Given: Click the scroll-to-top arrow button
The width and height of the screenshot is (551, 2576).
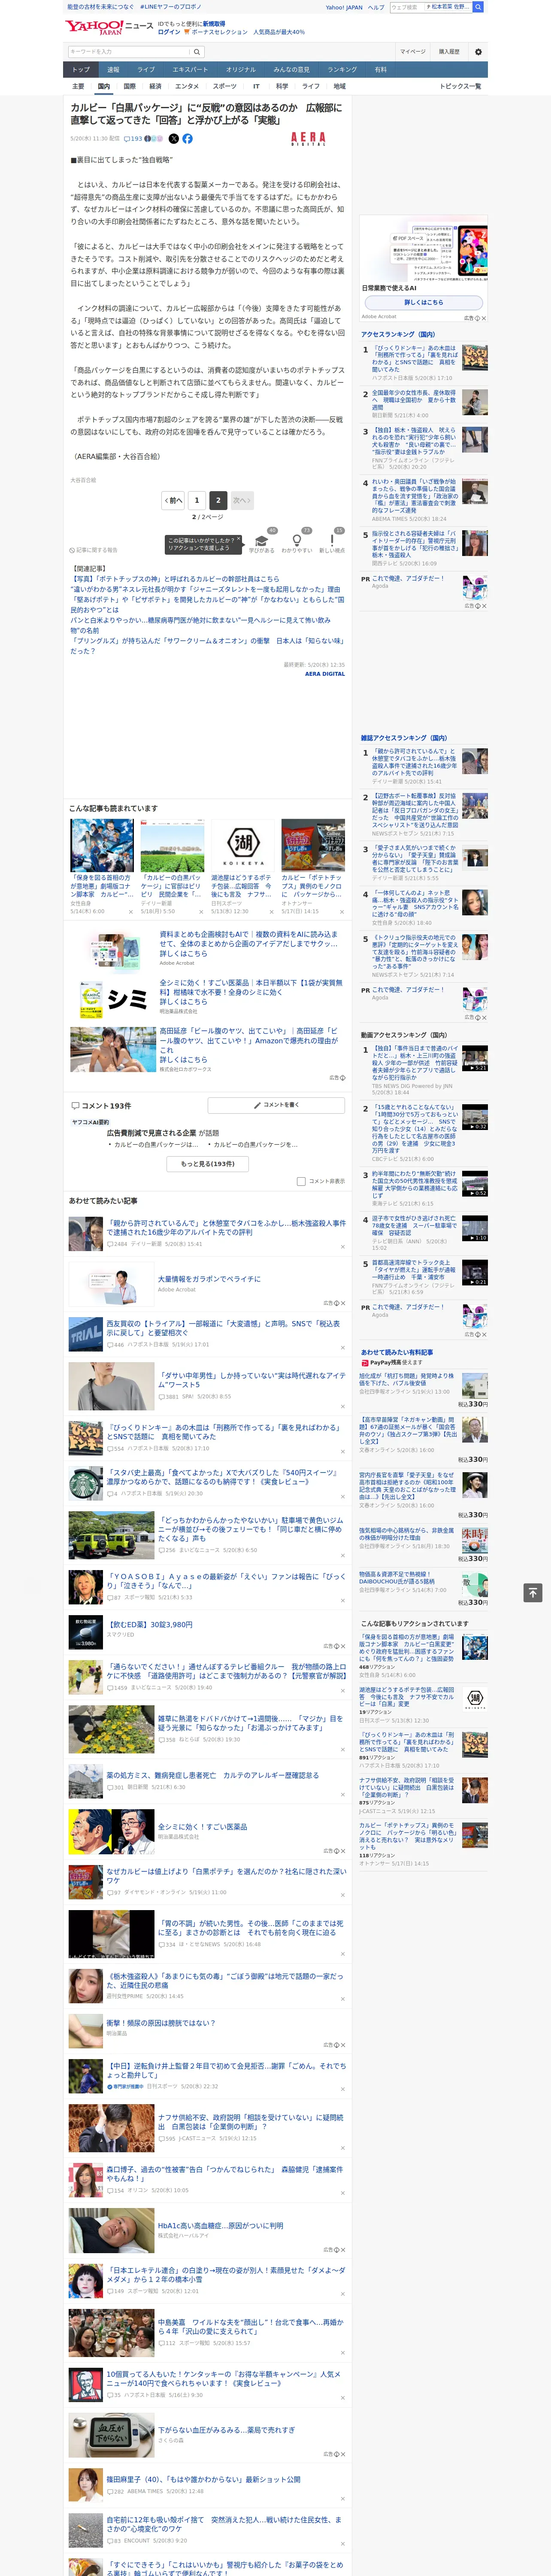Looking at the screenshot, I should coord(534,1592).
